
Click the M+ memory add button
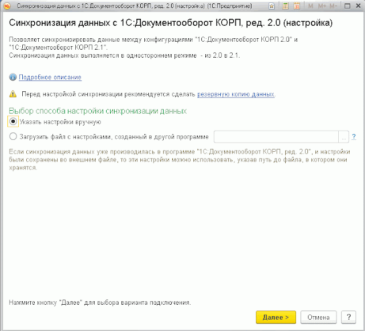coord(322,6)
